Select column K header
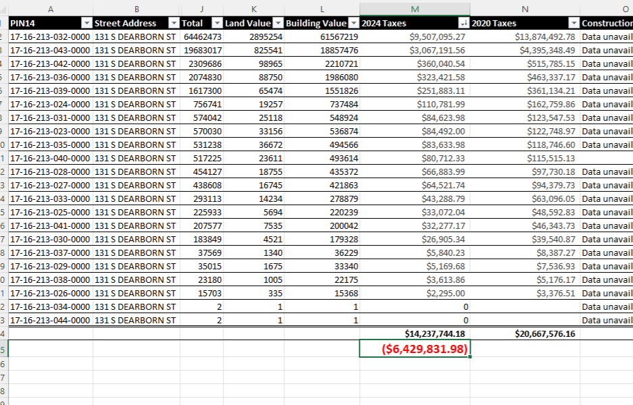This screenshot has width=633, height=405. click(x=253, y=9)
